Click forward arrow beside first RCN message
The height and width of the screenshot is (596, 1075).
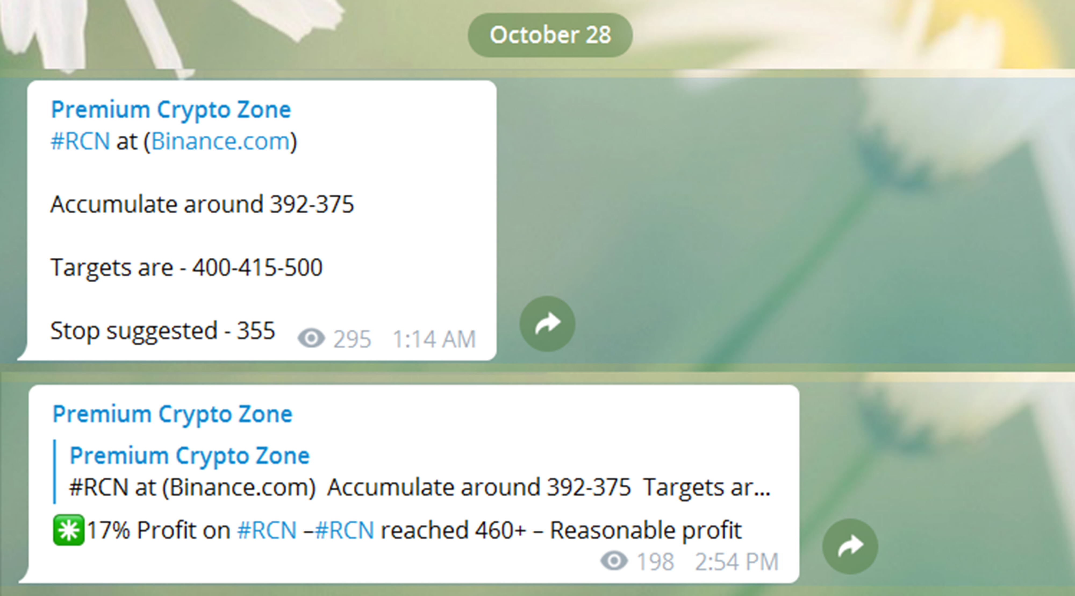pos(547,324)
